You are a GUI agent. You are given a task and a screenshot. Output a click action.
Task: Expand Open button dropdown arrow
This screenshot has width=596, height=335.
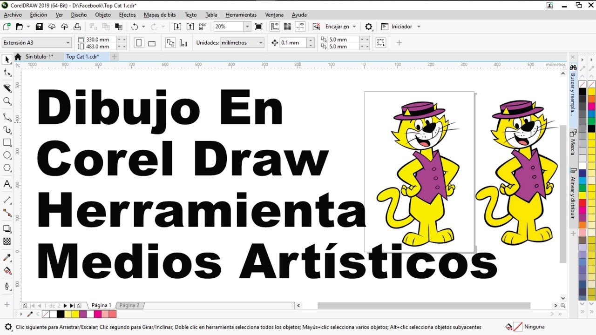pos(28,27)
